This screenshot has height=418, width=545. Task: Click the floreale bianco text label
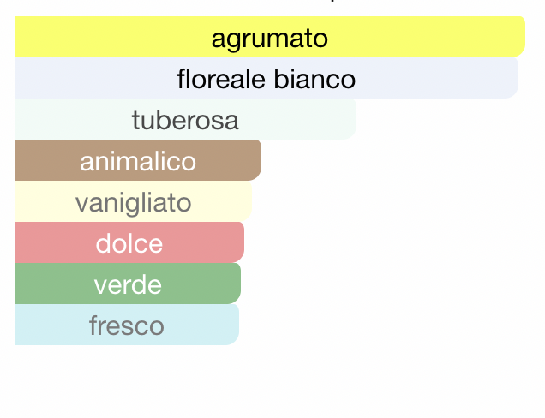point(267,79)
